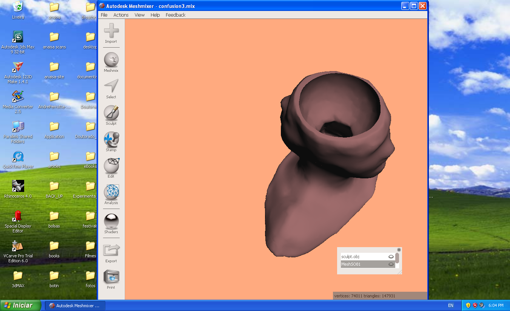The width and height of the screenshot is (510, 311).
Task: Toggle visibility of MeshSO81 object
Action: pos(391,264)
